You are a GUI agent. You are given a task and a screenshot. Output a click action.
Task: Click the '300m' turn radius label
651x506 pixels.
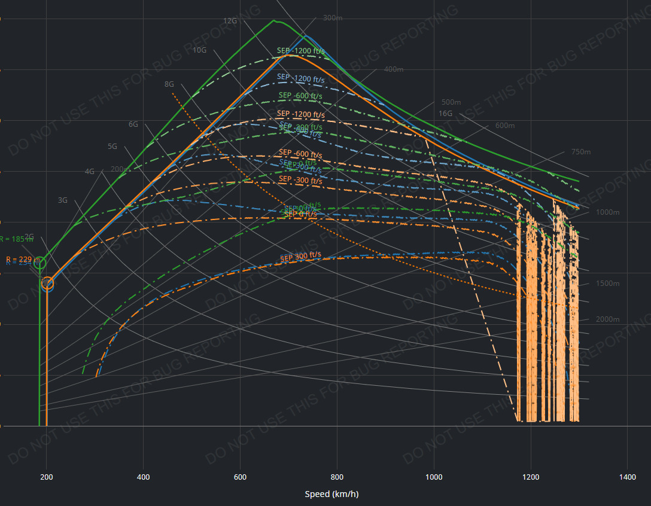pos(333,18)
